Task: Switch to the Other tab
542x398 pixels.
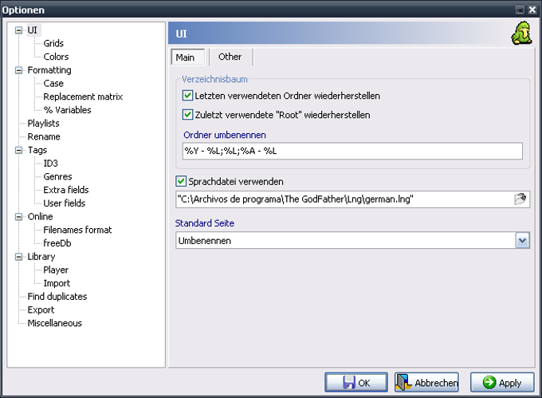Action: click(230, 57)
